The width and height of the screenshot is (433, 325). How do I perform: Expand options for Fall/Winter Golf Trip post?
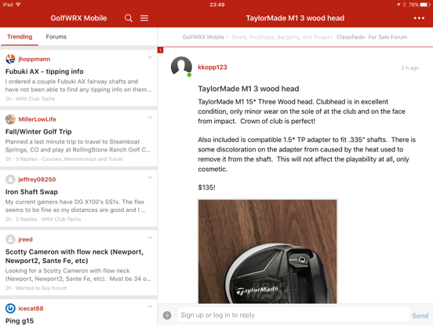click(150, 118)
